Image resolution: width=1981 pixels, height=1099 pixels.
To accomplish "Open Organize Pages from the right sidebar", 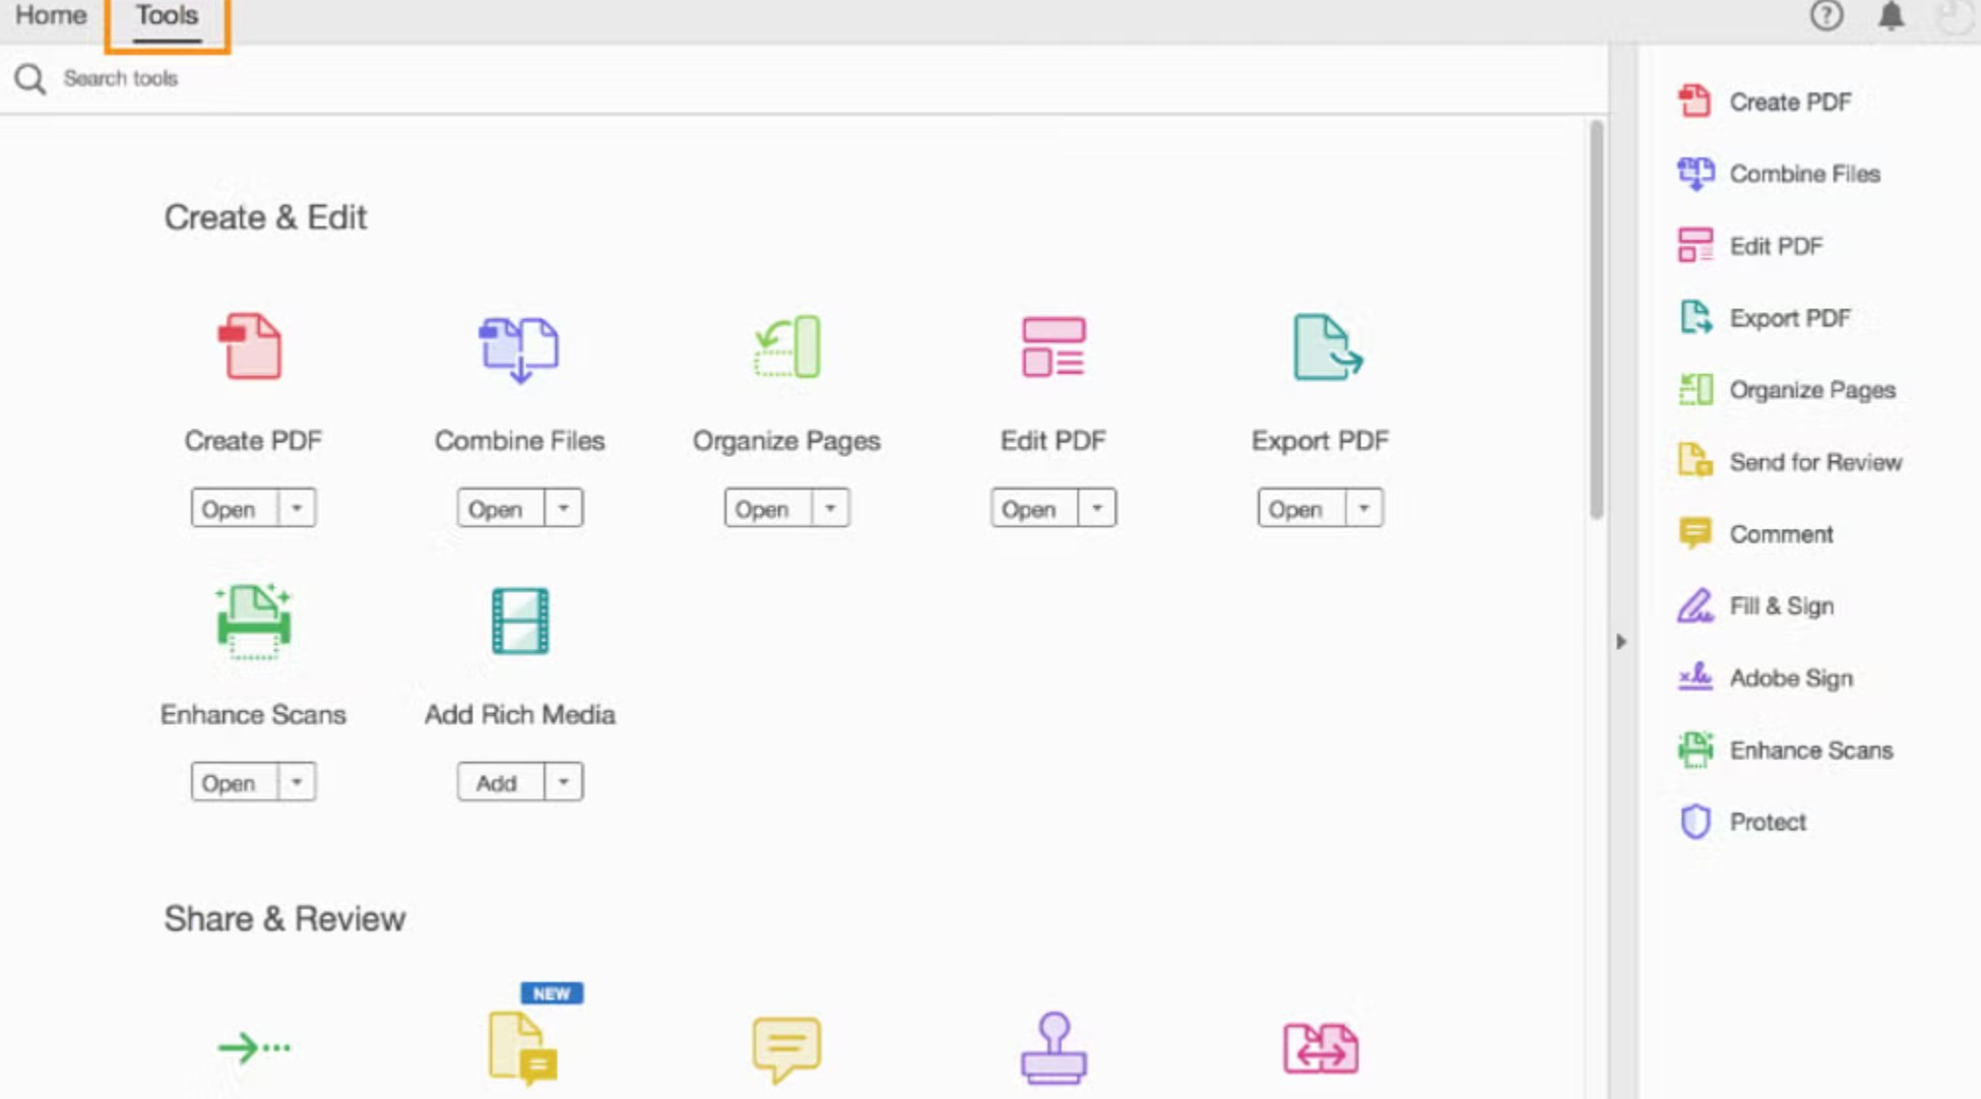I will tap(1787, 389).
